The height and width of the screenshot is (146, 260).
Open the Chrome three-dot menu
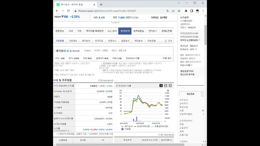click(x=203, y=11)
